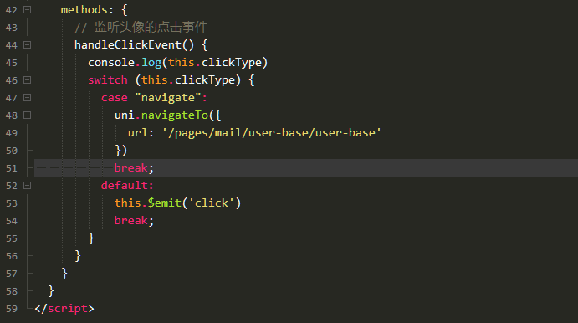This screenshot has width=578, height=323.
Task: Fold the uni.navigateTo call block
Action: tap(28, 115)
